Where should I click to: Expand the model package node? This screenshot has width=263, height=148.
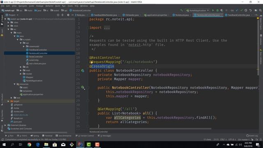click(21, 74)
